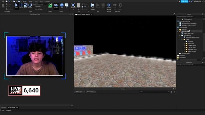Open the FILE menu
The height and width of the screenshot is (115, 205).
(3, 1)
